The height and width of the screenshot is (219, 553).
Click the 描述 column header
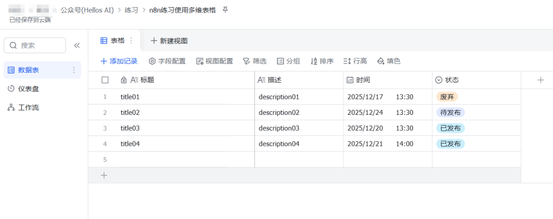click(299, 80)
